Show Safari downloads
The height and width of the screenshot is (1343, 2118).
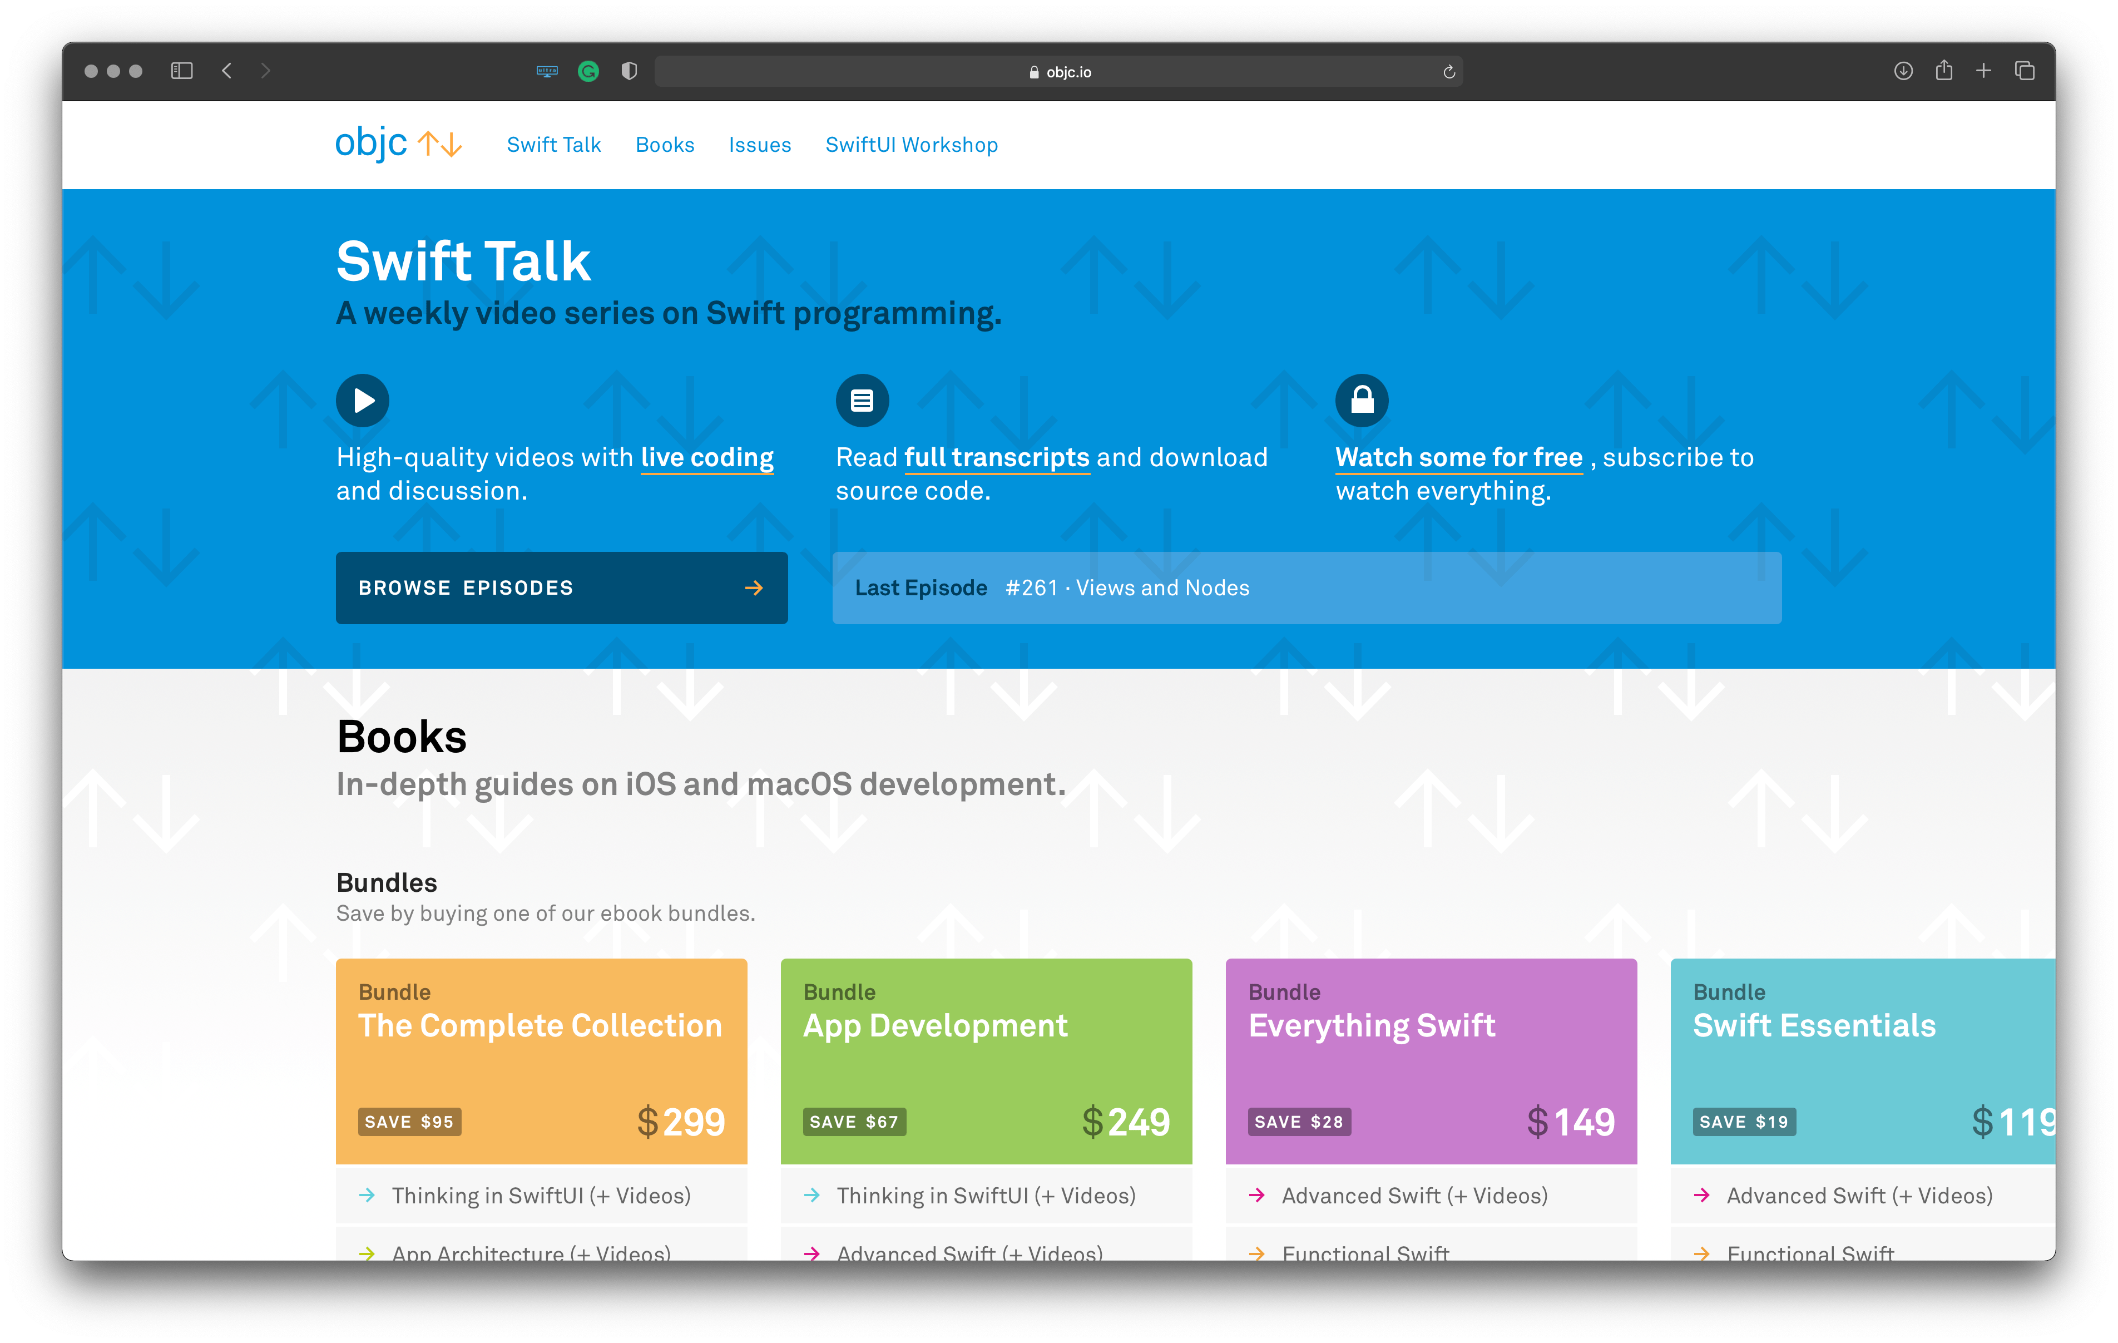tap(1903, 71)
